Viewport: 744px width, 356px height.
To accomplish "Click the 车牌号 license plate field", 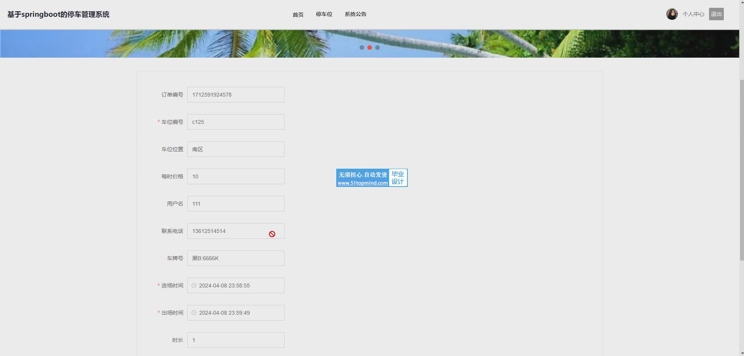I will (236, 258).
